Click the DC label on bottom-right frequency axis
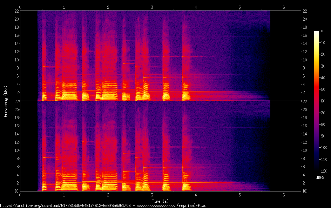 (306, 191)
